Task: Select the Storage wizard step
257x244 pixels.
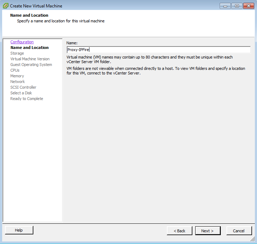Action: pos(17,53)
